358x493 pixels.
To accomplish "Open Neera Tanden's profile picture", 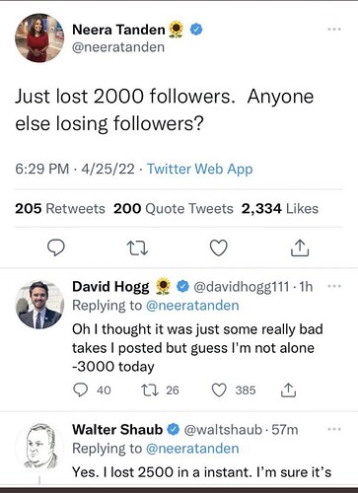I will 39,37.
